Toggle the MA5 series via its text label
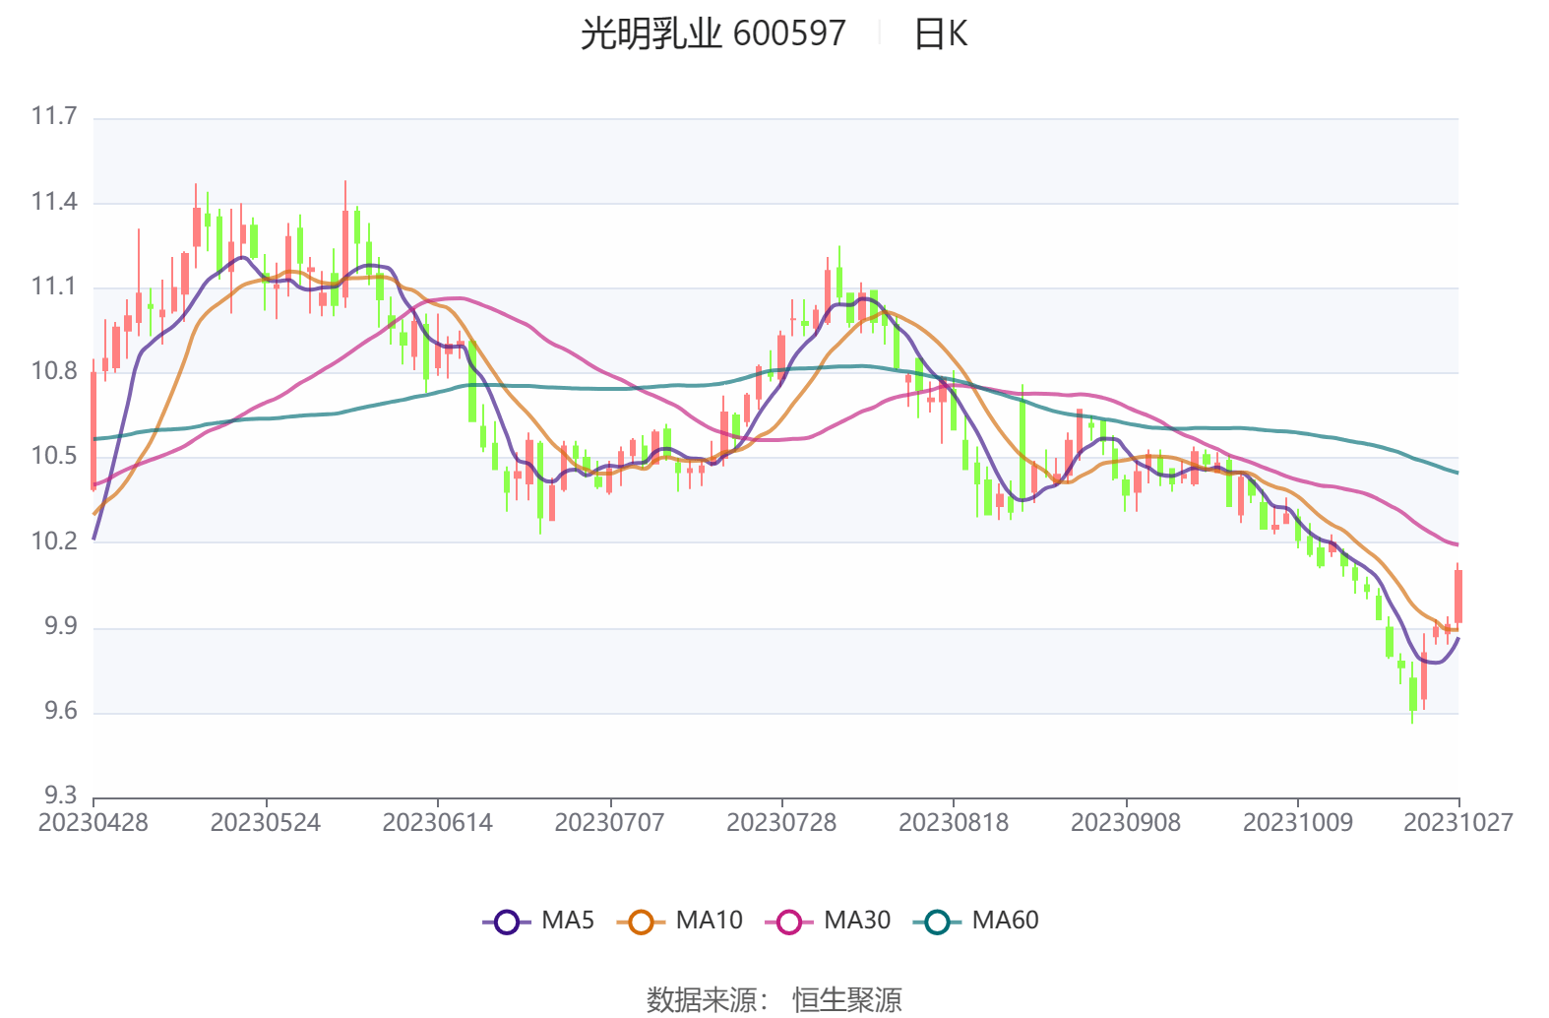The image size is (1549, 1018). tap(568, 921)
